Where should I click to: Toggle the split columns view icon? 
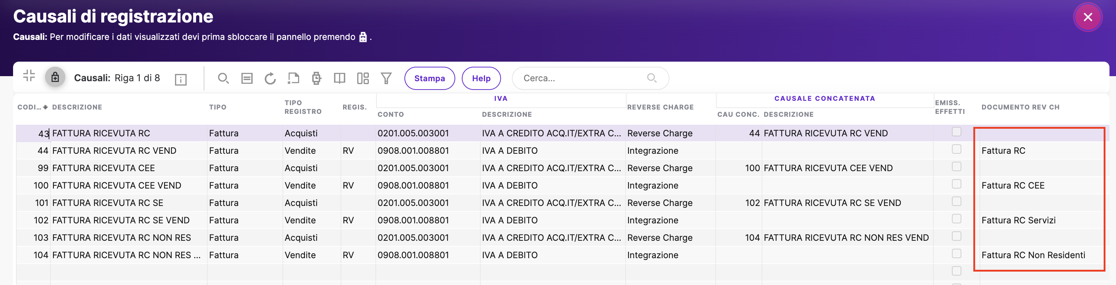click(x=340, y=78)
